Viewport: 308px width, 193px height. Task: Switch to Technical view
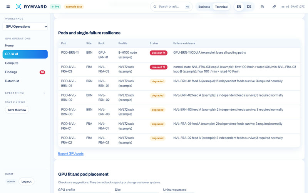tap(221, 7)
